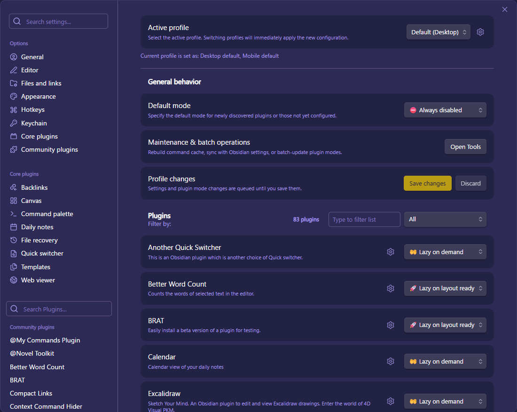Open Excalidraw plugin gear settings
517x412 pixels.
coord(391,401)
